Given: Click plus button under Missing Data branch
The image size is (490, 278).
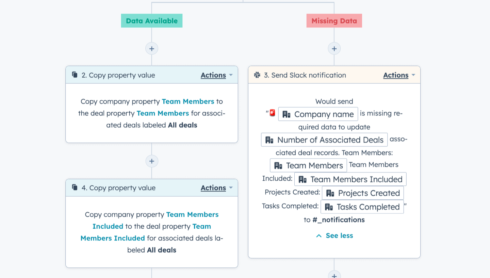Looking at the screenshot, I should click(x=334, y=49).
